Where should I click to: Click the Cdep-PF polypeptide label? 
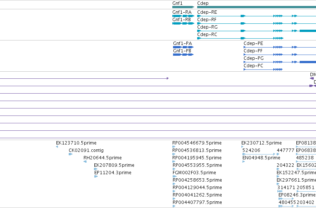[x=253, y=51]
